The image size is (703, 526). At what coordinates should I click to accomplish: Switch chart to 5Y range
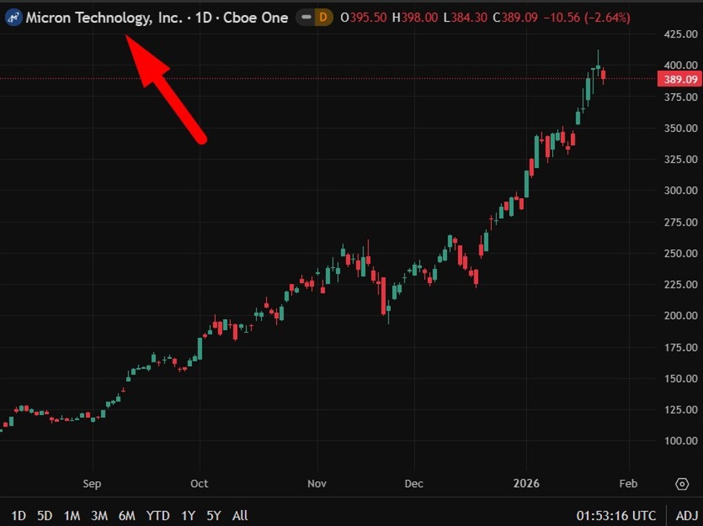213,515
